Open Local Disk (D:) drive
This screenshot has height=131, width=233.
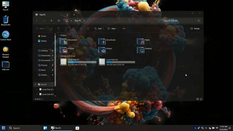(117, 62)
